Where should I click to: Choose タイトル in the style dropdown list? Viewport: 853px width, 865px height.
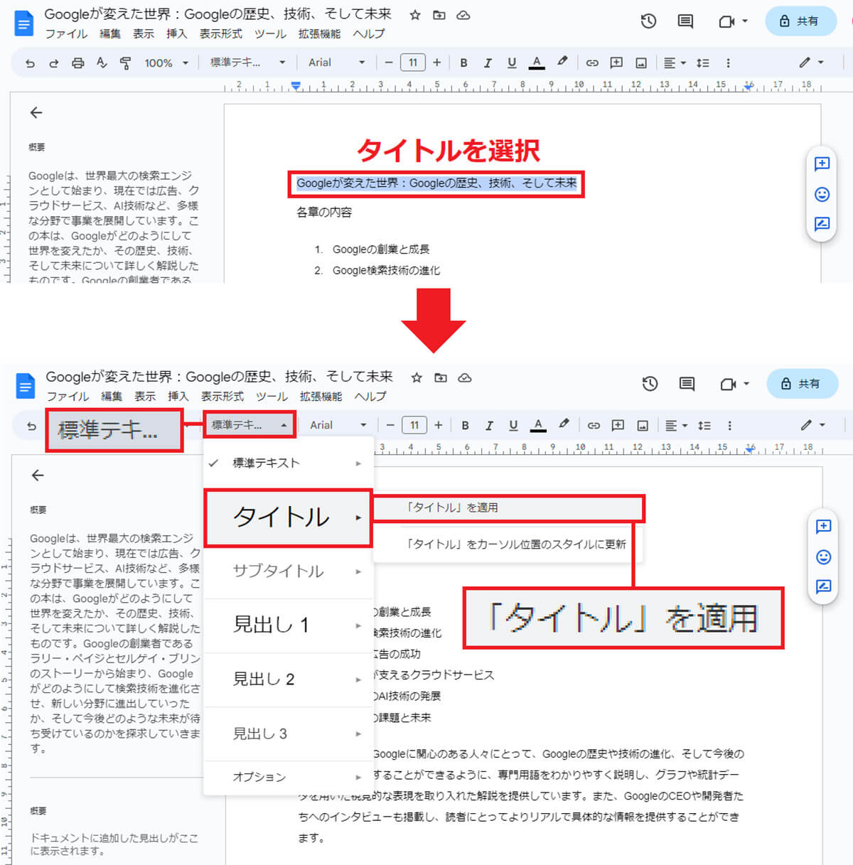tap(288, 517)
